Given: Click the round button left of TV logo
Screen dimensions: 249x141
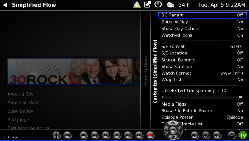Looking at the screenshot, I should 232,135.
